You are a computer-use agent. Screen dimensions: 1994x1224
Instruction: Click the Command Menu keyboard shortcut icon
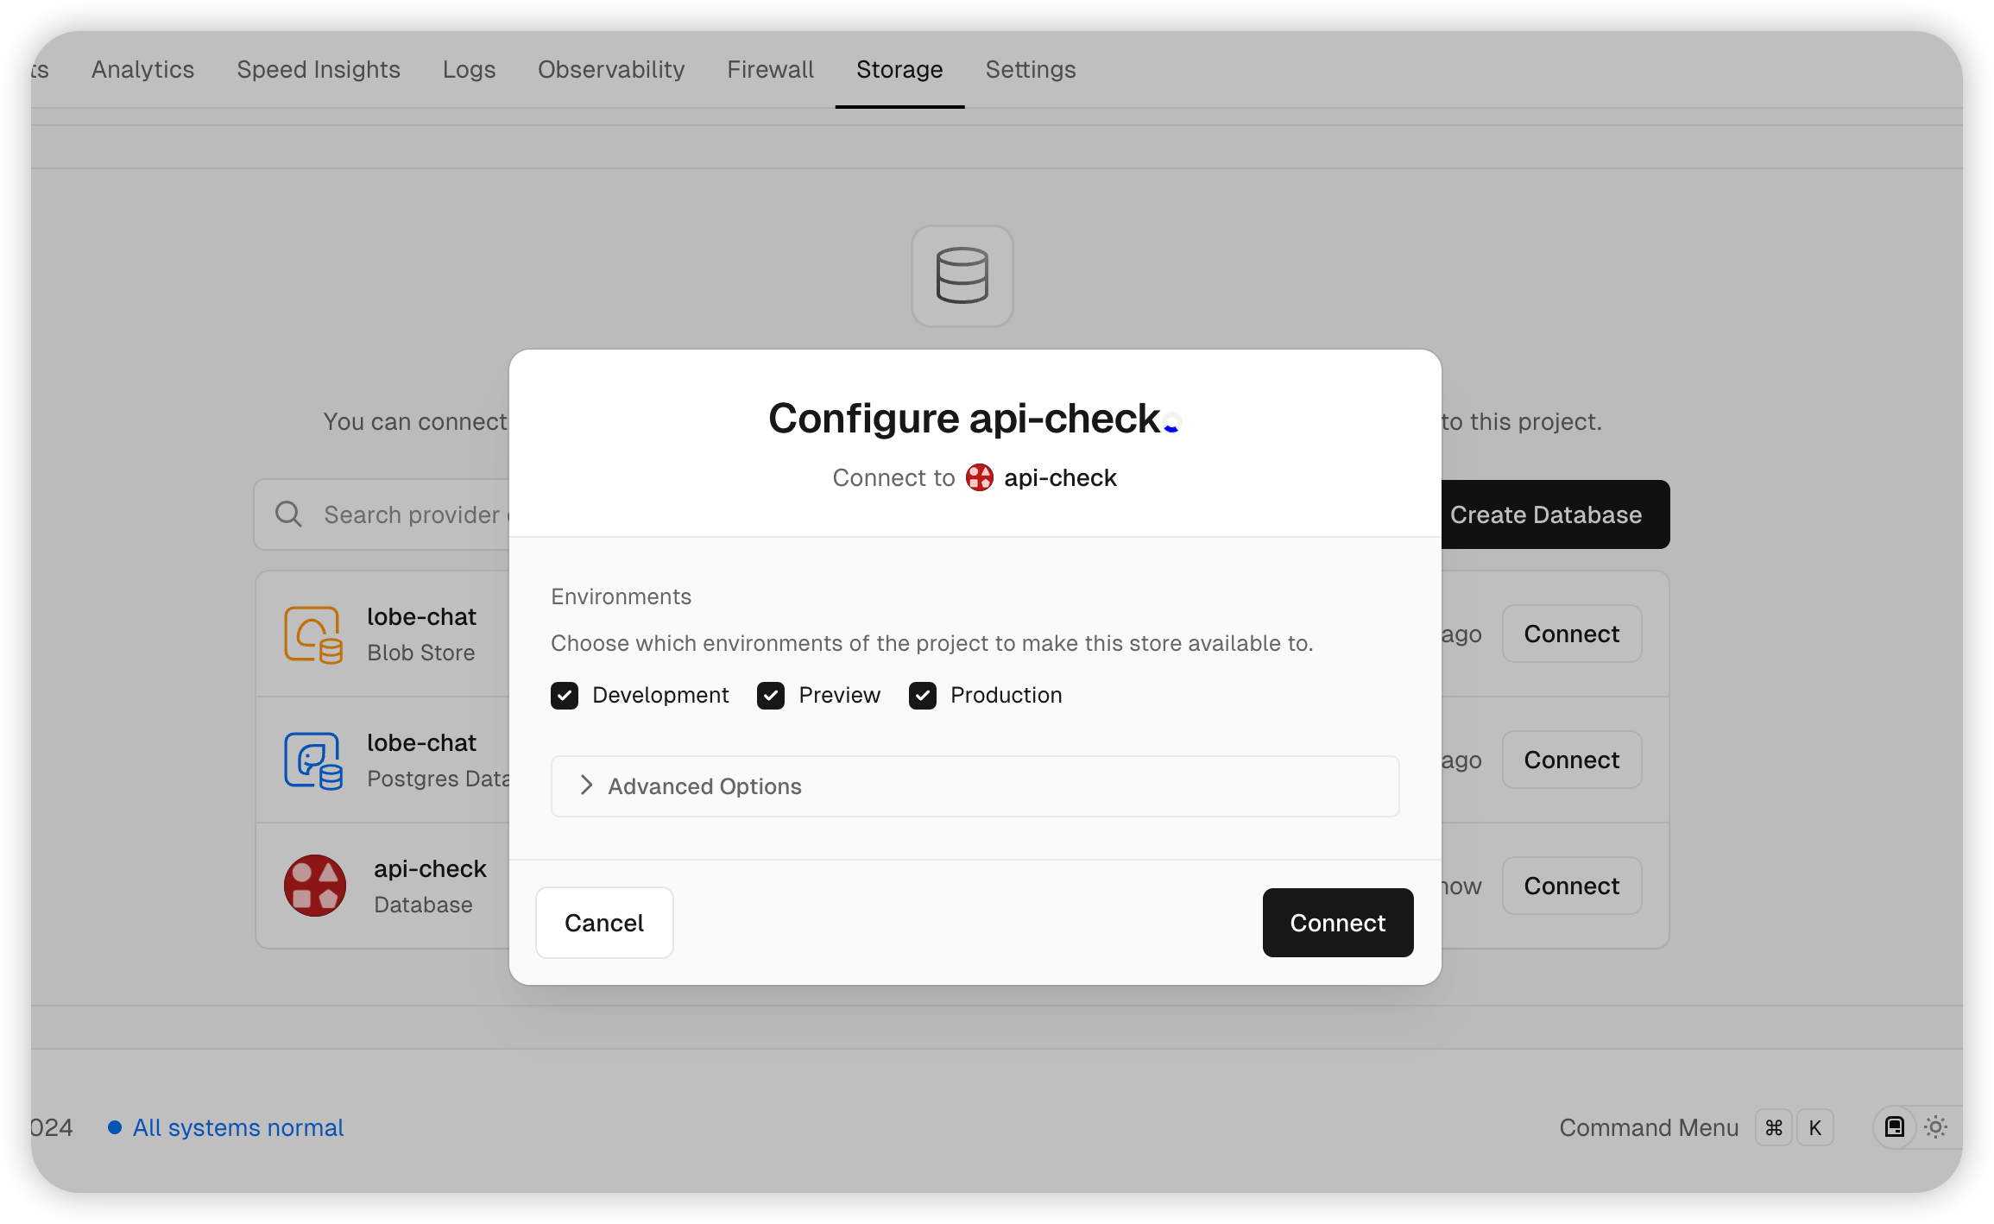click(x=1775, y=1127)
